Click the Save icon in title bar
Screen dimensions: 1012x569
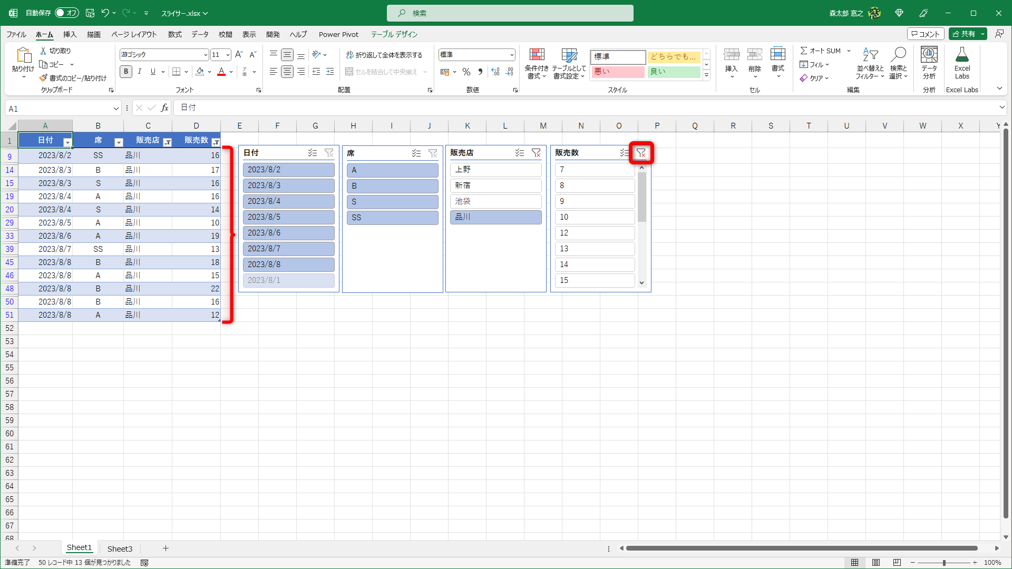(90, 13)
